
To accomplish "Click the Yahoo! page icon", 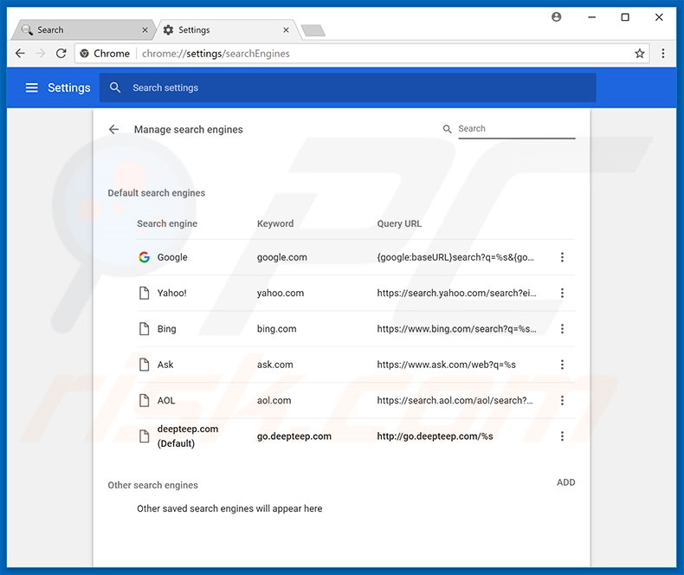I will pyautogui.click(x=144, y=293).
